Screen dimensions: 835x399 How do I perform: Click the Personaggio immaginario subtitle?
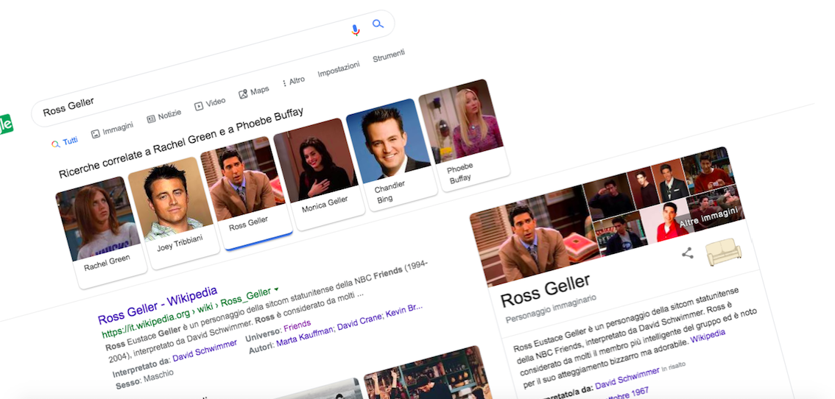coord(551,309)
